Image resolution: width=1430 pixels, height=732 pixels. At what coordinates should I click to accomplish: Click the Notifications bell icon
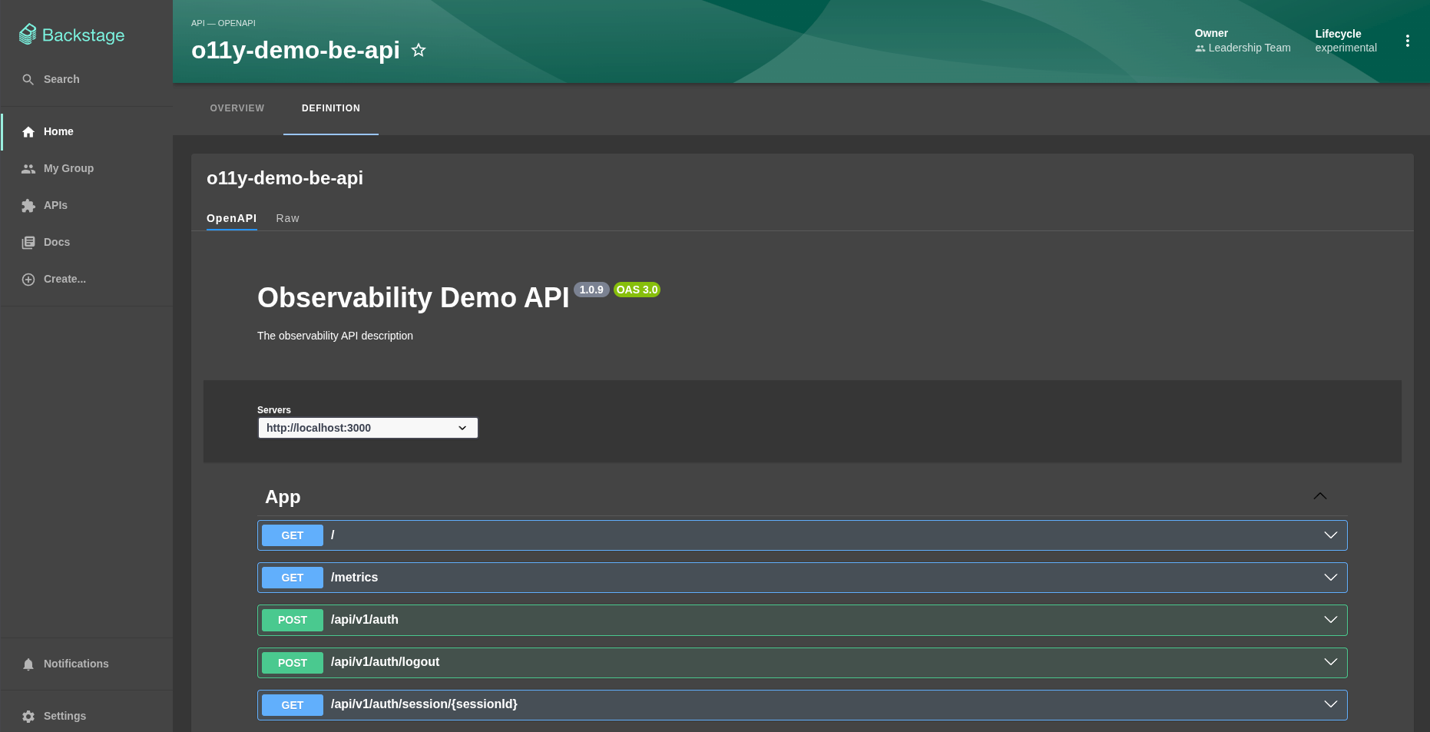click(x=28, y=664)
